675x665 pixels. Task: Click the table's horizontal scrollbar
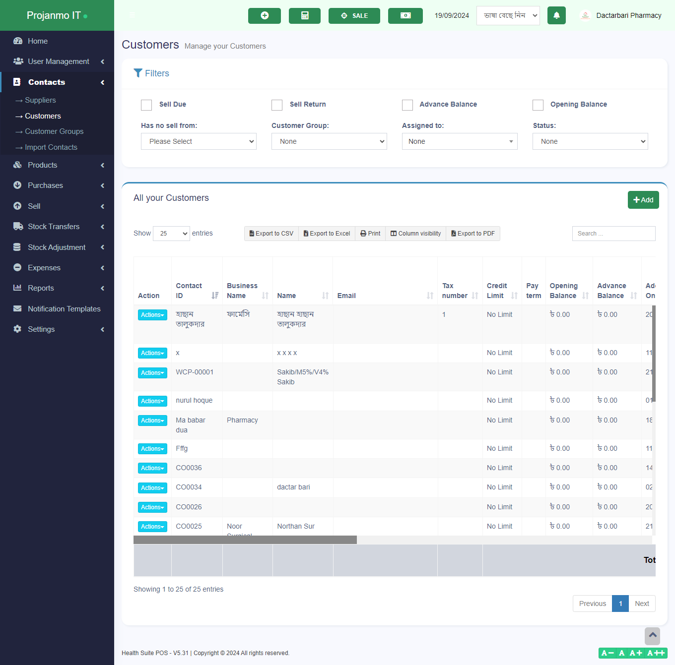click(x=245, y=540)
